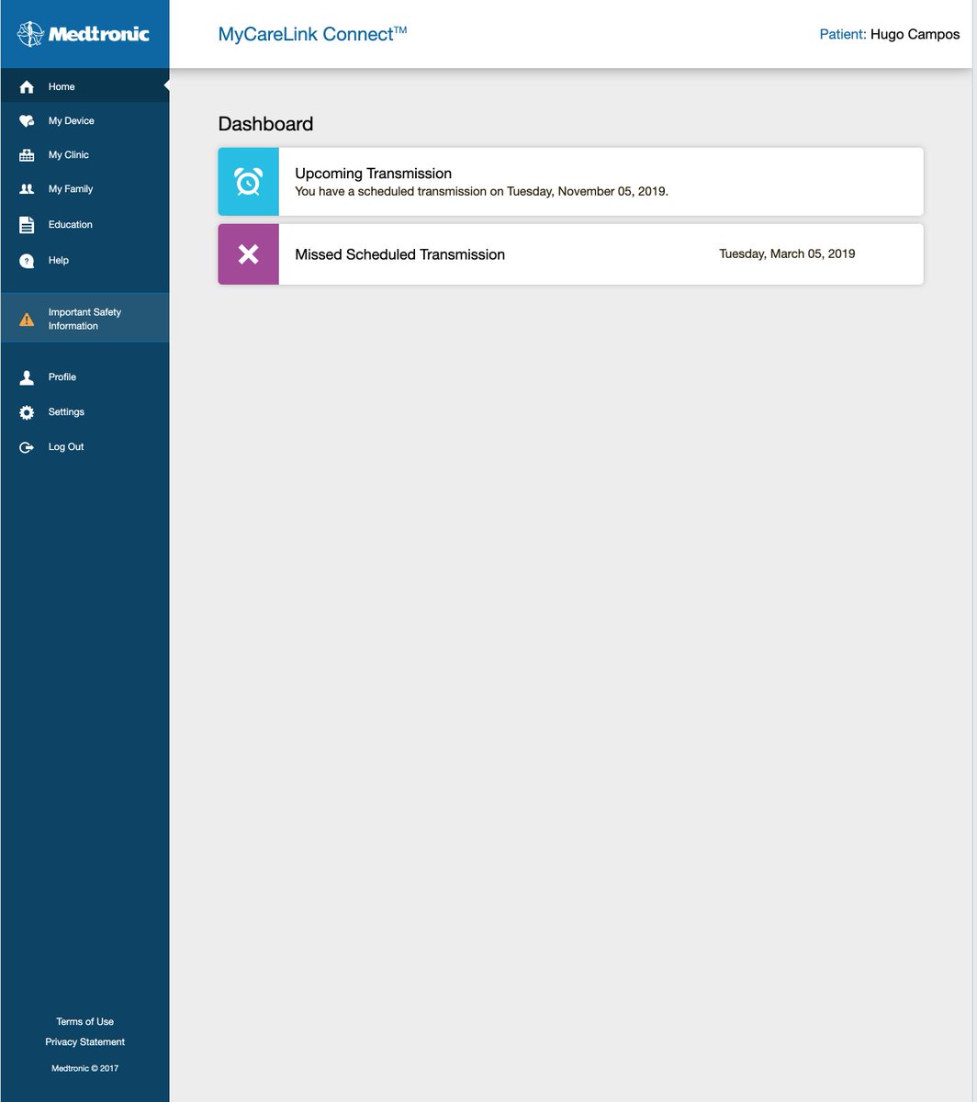Open the My Clinic menu item
Screen dimensions: 977x1102
click(84, 155)
